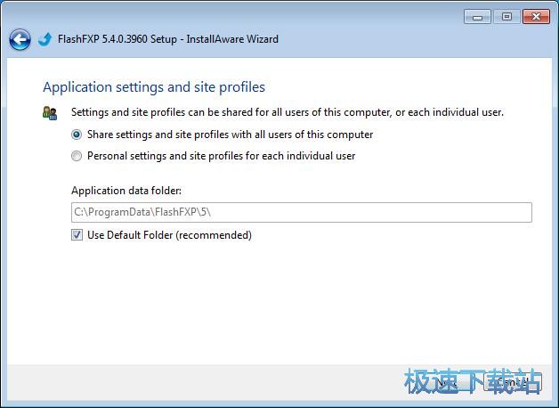Minimize the setup wizard window
The image size is (559, 408).
pos(477,17)
